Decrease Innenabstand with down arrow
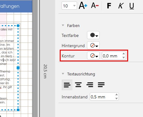The image size is (143, 117). [116, 98]
